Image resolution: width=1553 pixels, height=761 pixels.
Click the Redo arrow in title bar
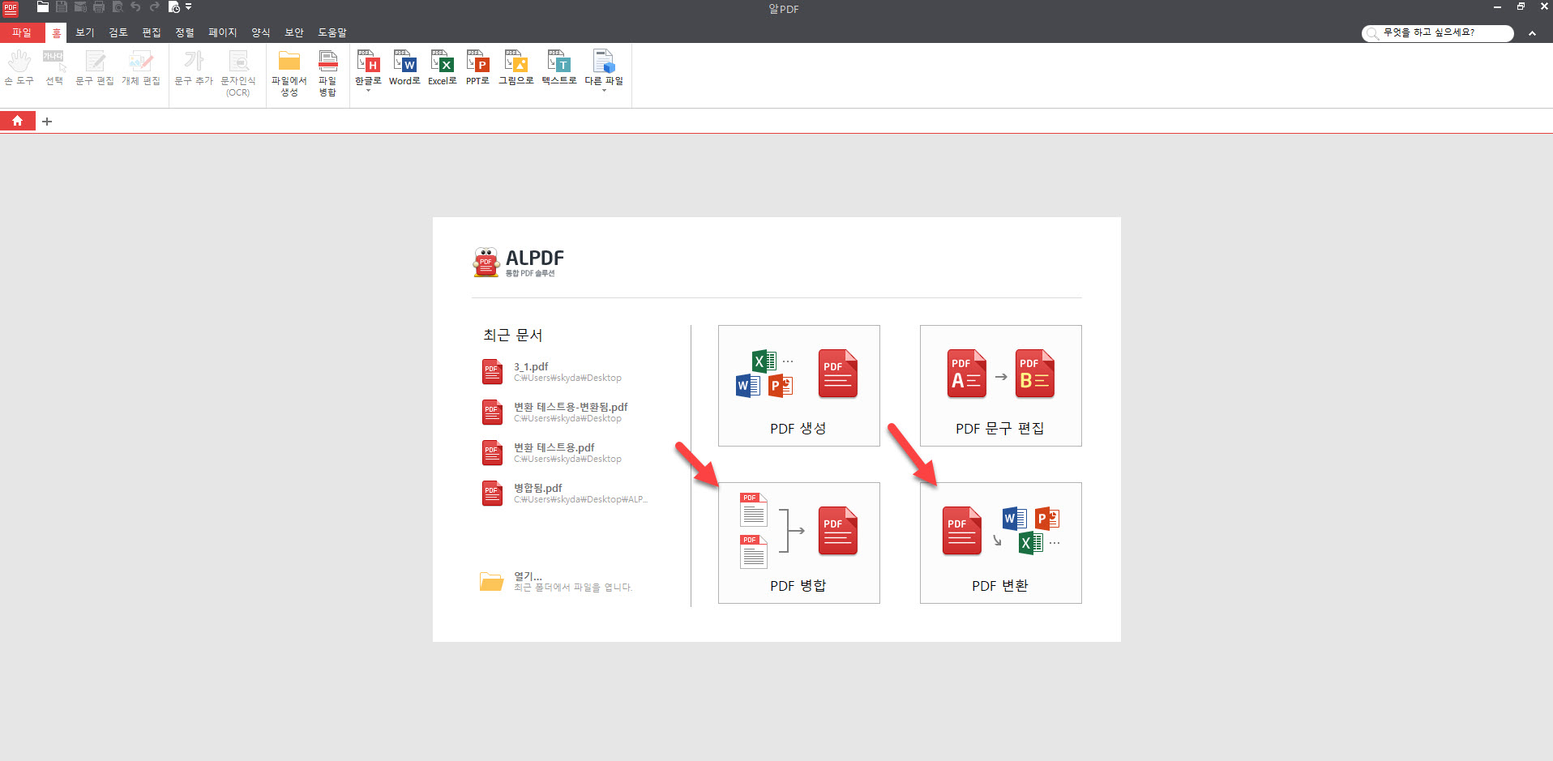(154, 7)
